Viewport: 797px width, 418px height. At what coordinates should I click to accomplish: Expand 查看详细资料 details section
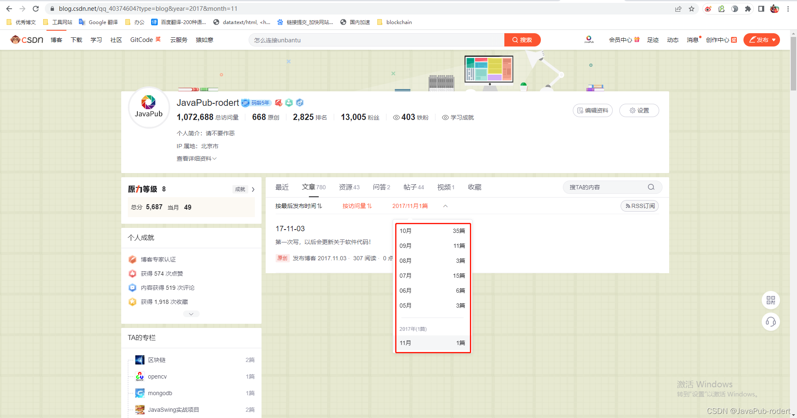[196, 158]
